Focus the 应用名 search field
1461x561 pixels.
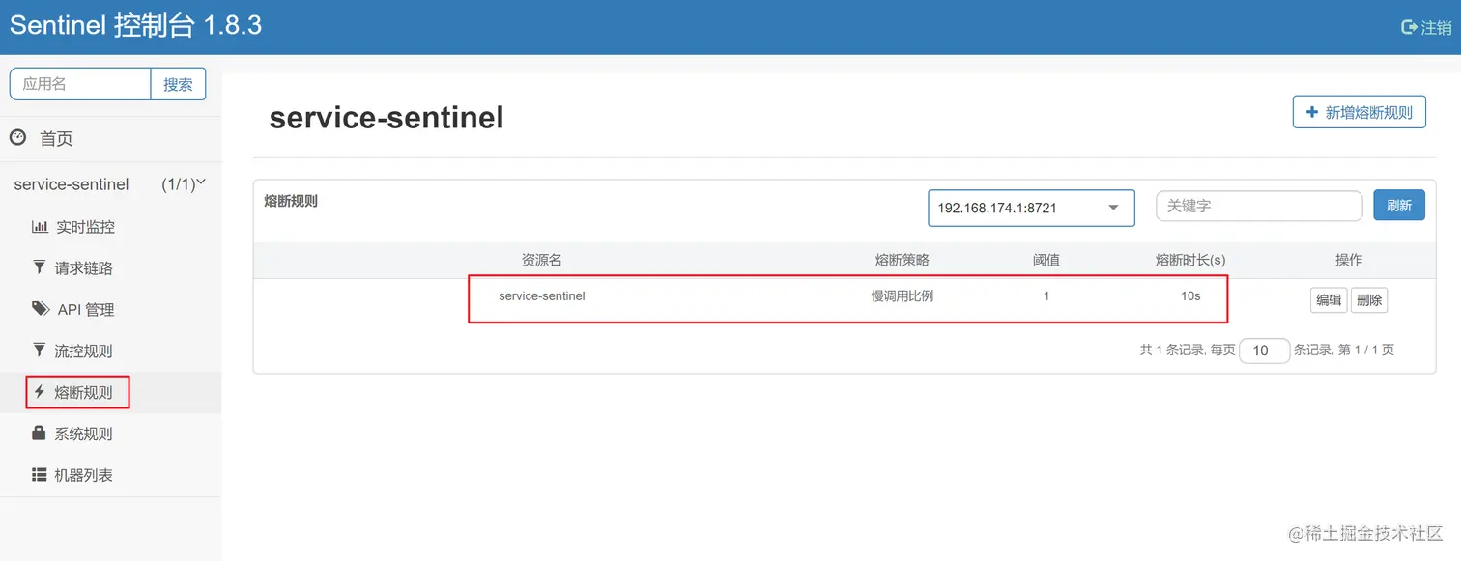click(x=80, y=84)
